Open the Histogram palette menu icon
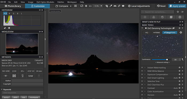Screen dimensions: 187x99 pyautogui.click(x=40, y=10)
